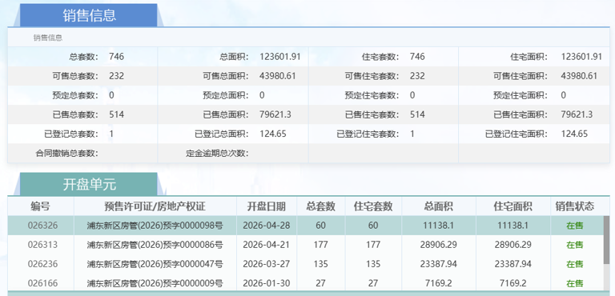Screen dimensions: 615x296
Task: Click opening date 2026-03-27
Action: pos(267,264)
